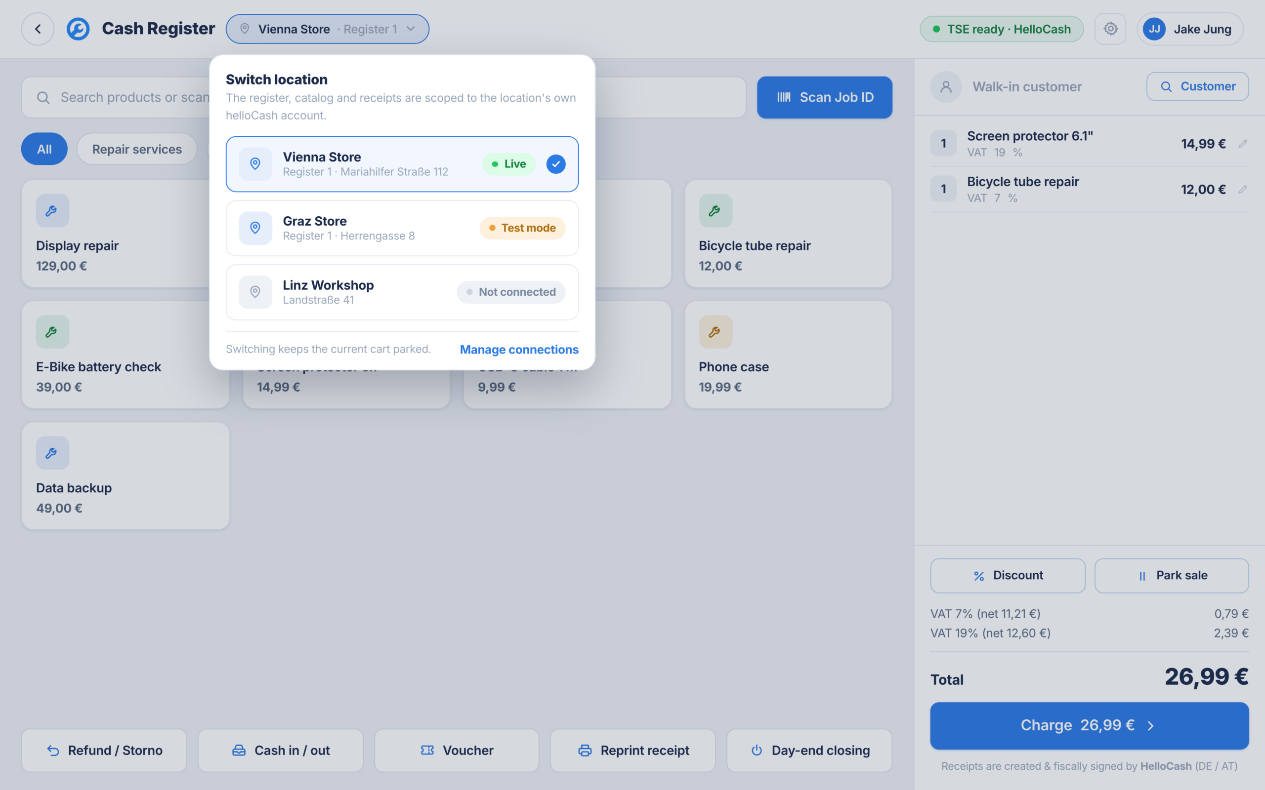This screenshot has height=790, width=1265.
Task: Open Jake Jung user menu
Action: click(1189, 29)
